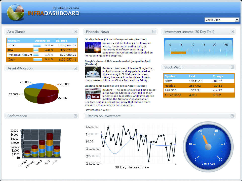Toggle the Investment Income panel arrow
The height and width of the screenshot is (181, 242).
point(232,32)
